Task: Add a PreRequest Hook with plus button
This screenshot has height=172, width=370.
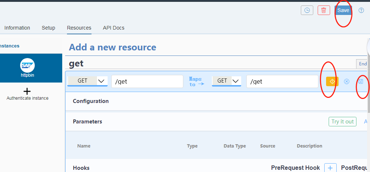Action: [x=330, y=168]
